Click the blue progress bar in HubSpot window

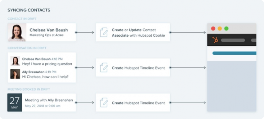[x=234, y=53]
